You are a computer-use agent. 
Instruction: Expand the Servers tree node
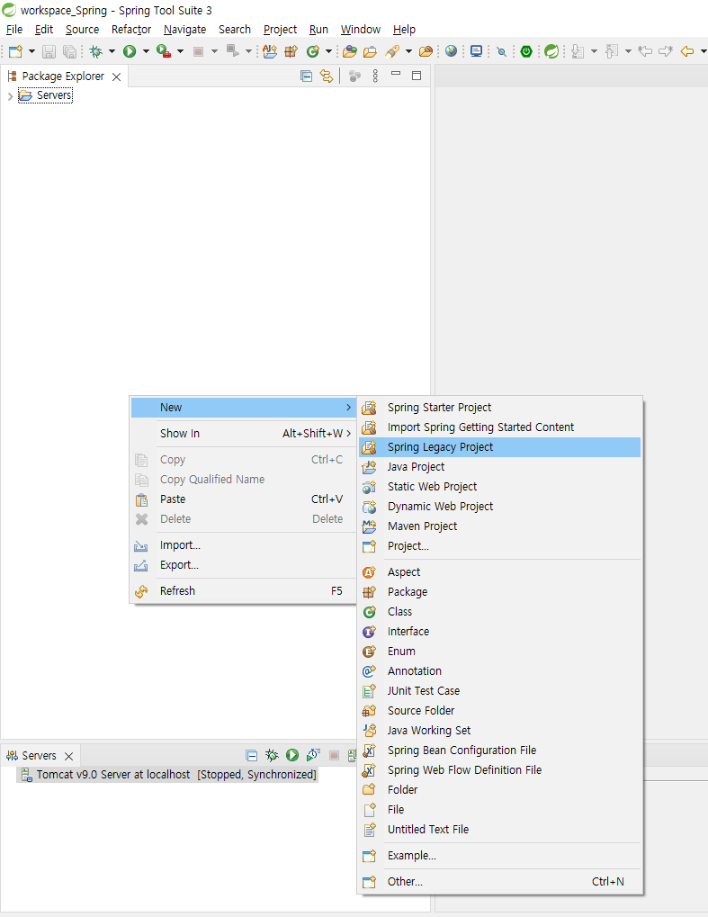[x=10, y=96]
